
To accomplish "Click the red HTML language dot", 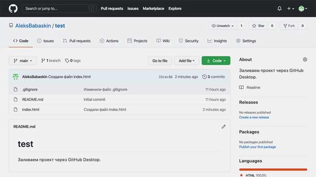I will point(241,175).
